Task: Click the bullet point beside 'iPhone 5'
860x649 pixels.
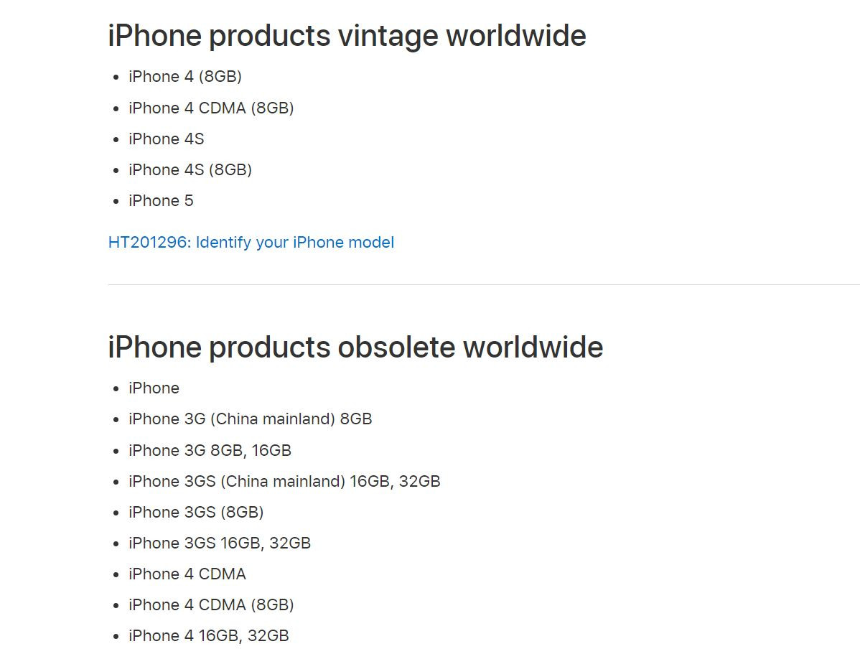Action: pyautogui.click(x=116, y=202)
